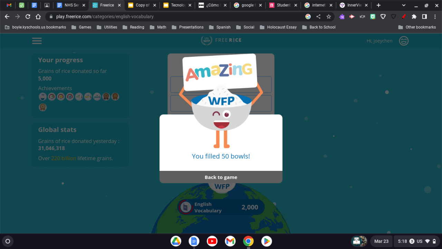Image resolution: width=442 pixels, height=249 pixels.
Task: Expand the Holocaust Essay bookmark folder
Action: coord(278,27)
